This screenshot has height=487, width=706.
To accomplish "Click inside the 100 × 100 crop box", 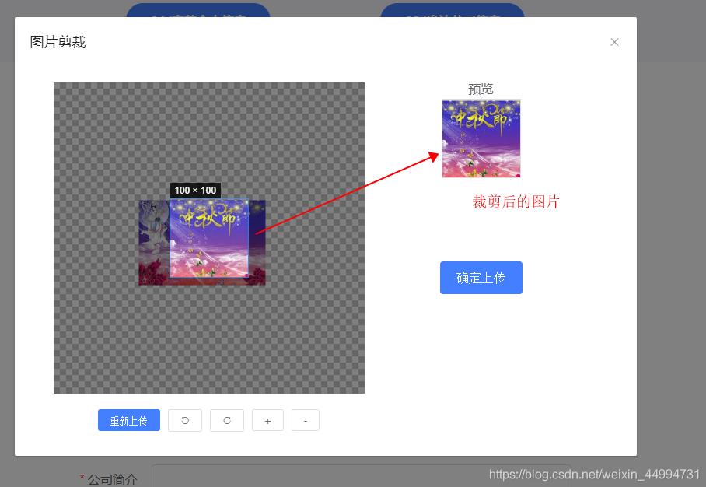I will click(x=209, y=238).
